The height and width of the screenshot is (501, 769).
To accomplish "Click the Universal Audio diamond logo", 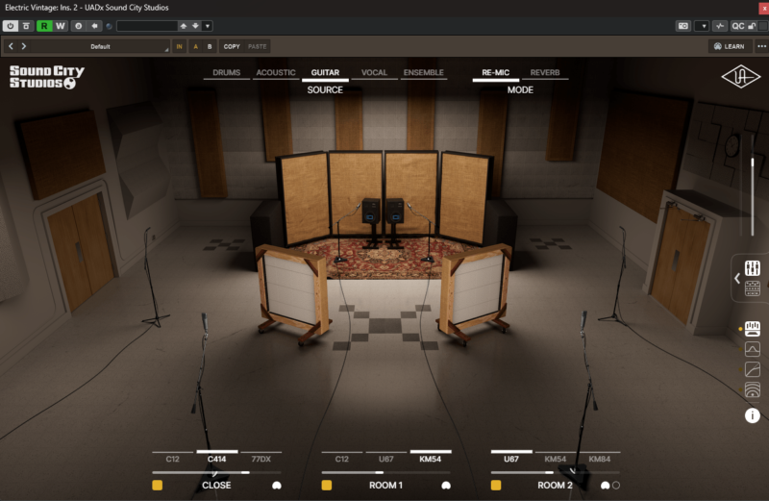I will (x=740, y=77).
